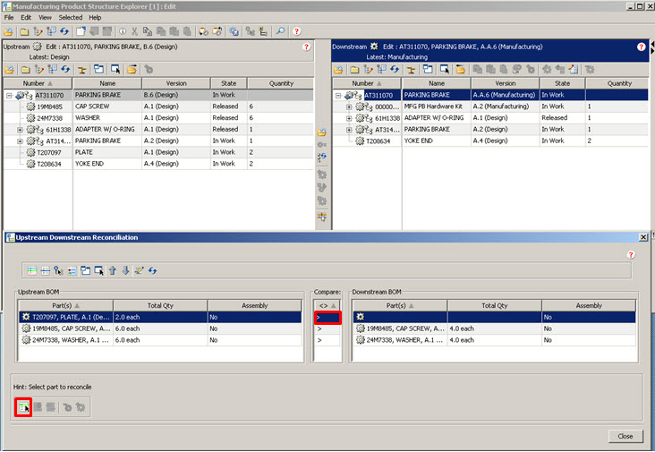
Task: Click the bottom icon in the middle divider toolbar
Action: pyautogui.click(x=321, y=217)
